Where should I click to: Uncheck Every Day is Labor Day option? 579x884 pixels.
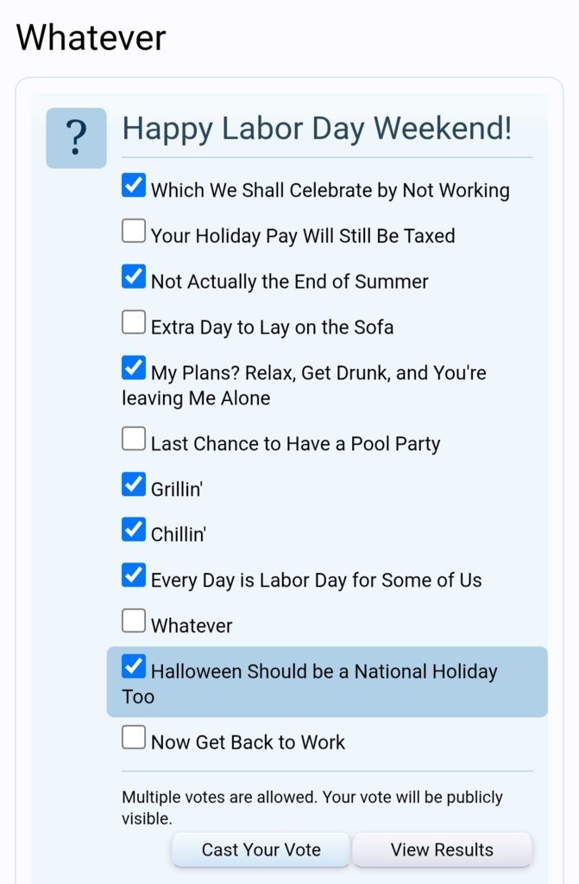click(x=134, y=575)
